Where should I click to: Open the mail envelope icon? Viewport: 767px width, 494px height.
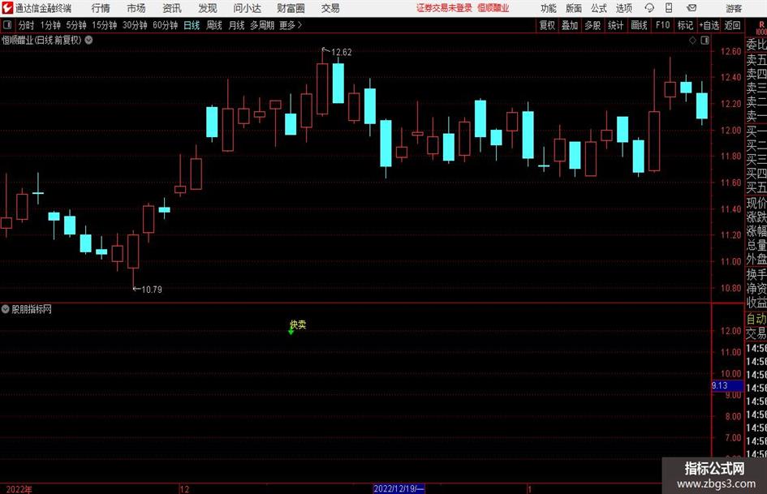692,8
